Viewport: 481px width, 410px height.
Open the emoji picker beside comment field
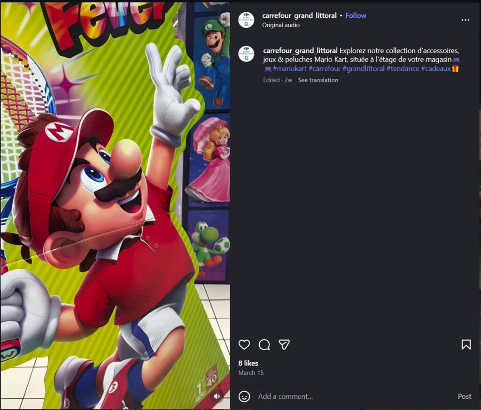point(244,396)
